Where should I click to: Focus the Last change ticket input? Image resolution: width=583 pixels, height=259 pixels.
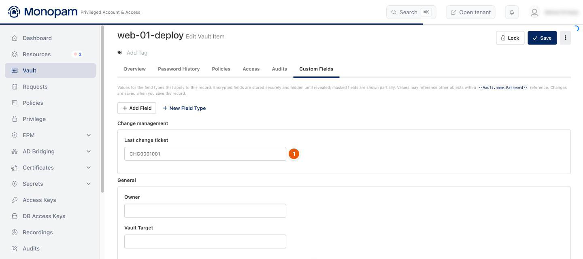pyautogui.click(x=205, y=154)
